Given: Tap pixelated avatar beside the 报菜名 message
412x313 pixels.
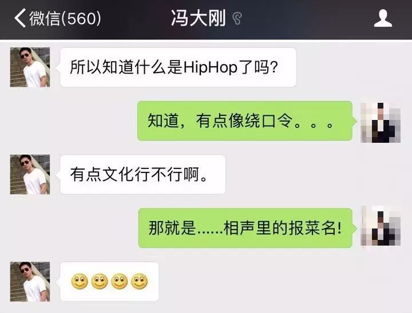Looking at the screenshot, I should 381,226.
